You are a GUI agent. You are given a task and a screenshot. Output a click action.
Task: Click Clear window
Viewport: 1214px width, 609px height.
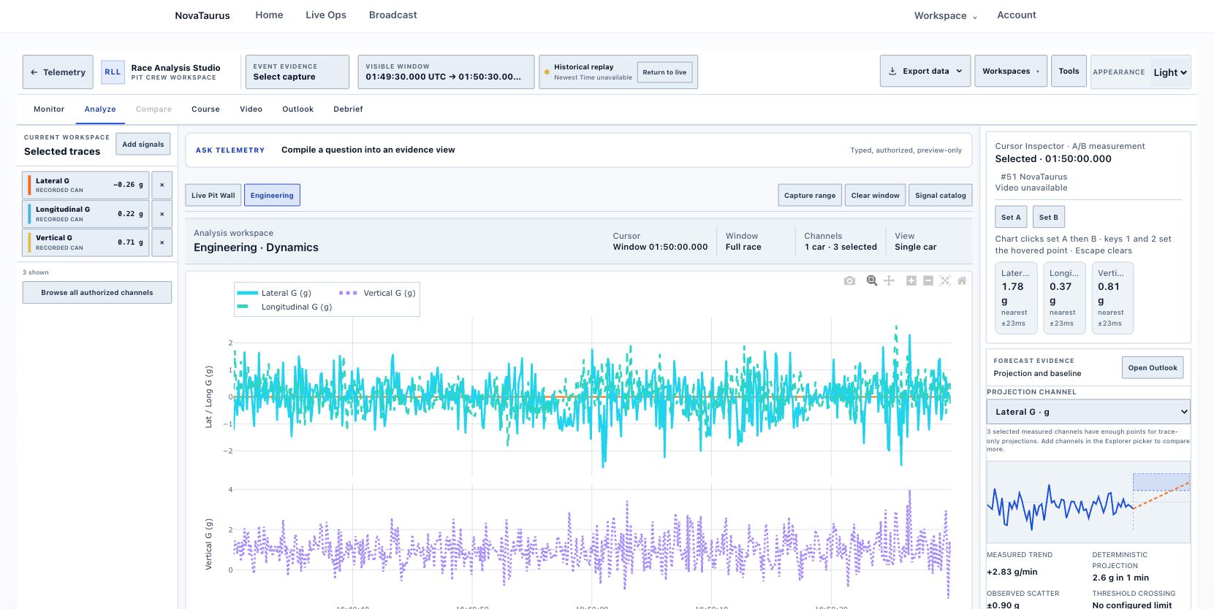click(876, 195)
